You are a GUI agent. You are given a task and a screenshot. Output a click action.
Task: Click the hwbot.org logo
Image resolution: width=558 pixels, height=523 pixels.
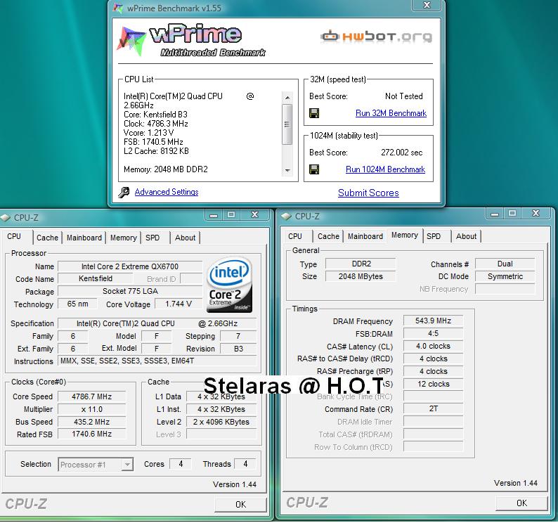pyautogui.click(x=377, y=37)
